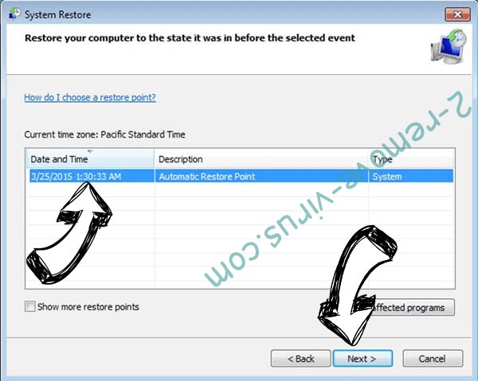Click the sort arrow above Date and Time
This screenshot has height=381, width=478.
click(90, 151)
